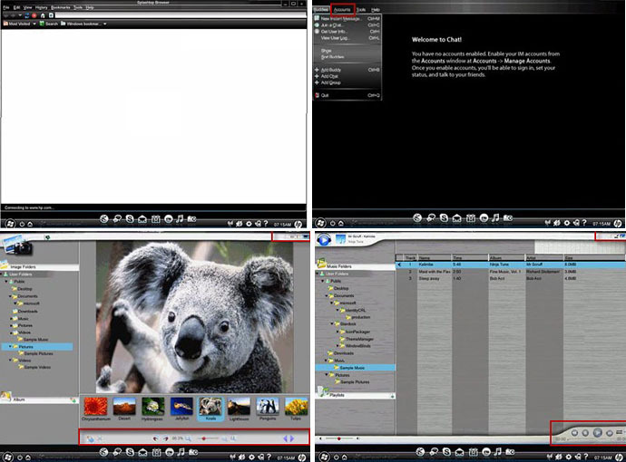Open the History menu in Splashtop Browser
The width and height of the screenshot is (626, 462).
(41, 7)
